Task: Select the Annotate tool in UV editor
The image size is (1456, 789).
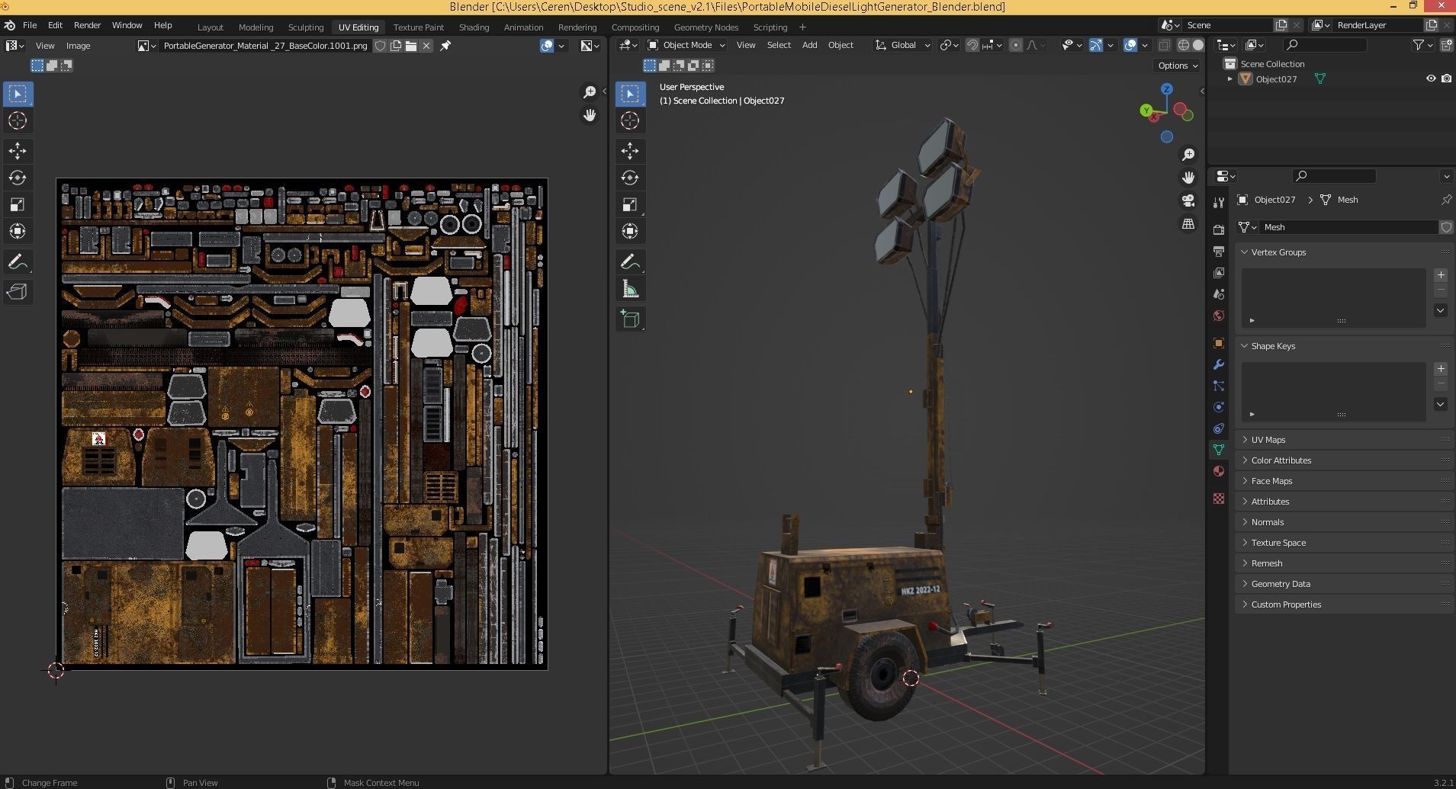Action: click(18, 261)
